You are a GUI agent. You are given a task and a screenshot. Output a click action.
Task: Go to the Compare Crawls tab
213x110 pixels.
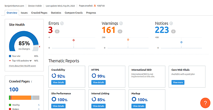[73, 13]
